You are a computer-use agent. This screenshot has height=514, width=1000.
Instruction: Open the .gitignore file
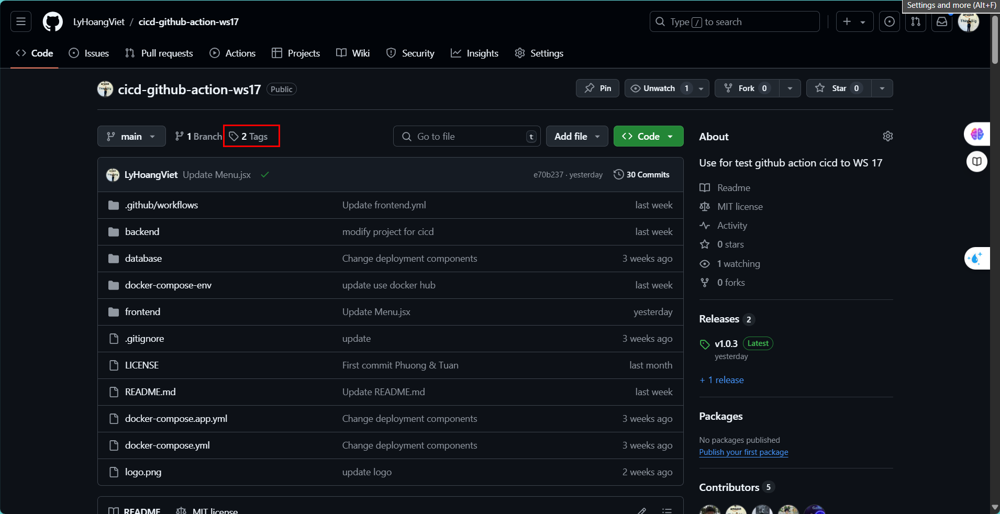145,339
